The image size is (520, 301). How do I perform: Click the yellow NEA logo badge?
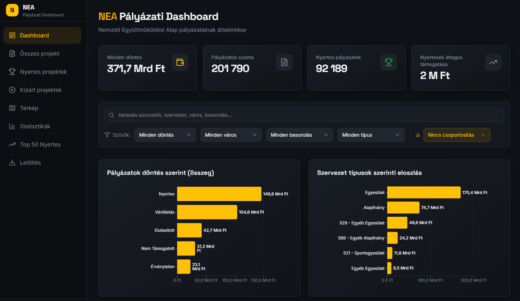pos(12,10)
